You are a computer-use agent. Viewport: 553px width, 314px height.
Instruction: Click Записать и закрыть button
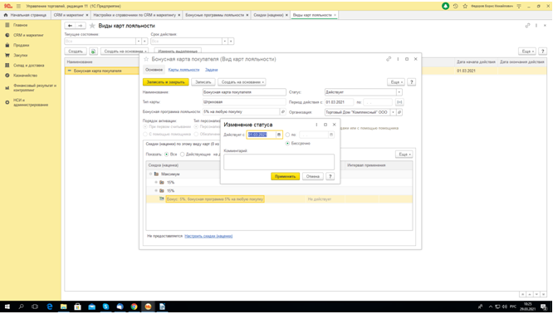[x=166, y=82]
